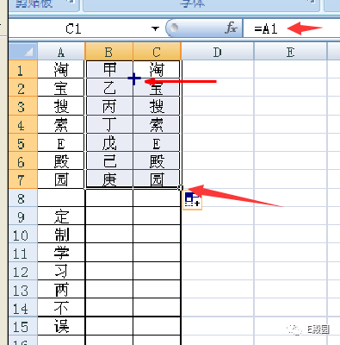Viewport: 340px width, 345px height.
Task: Select row 12 header
Action: click(23, 272)
